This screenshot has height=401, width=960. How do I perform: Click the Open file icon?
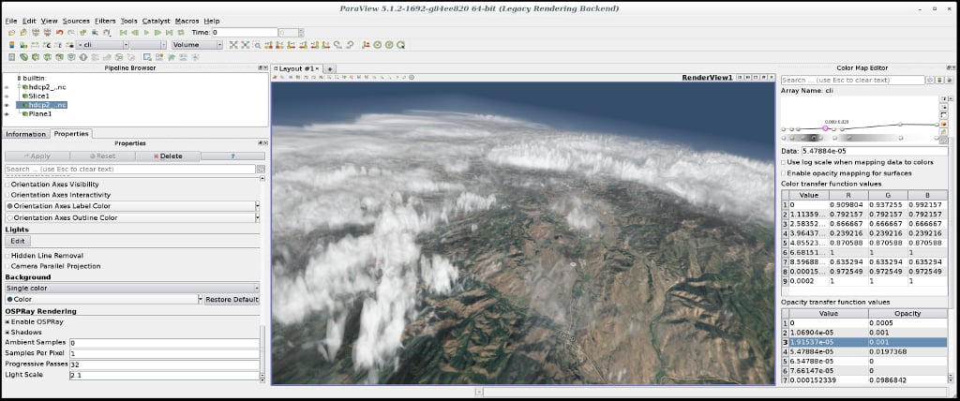10,33
